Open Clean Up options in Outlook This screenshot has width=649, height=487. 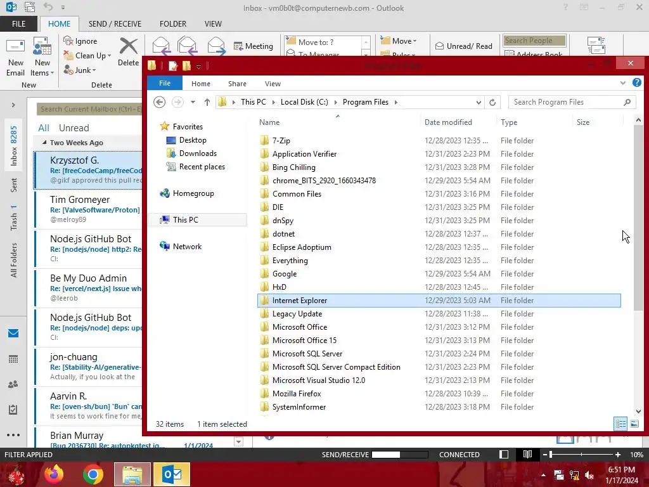87,56
